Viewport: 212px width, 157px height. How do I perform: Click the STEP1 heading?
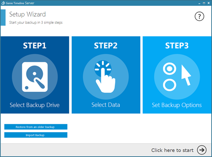(35, 46)
